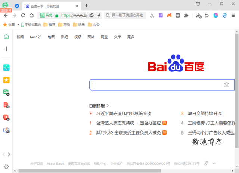Open sidebar settings gear
Viewport: 239px width, 173px height.
click(x=6, y=166)
